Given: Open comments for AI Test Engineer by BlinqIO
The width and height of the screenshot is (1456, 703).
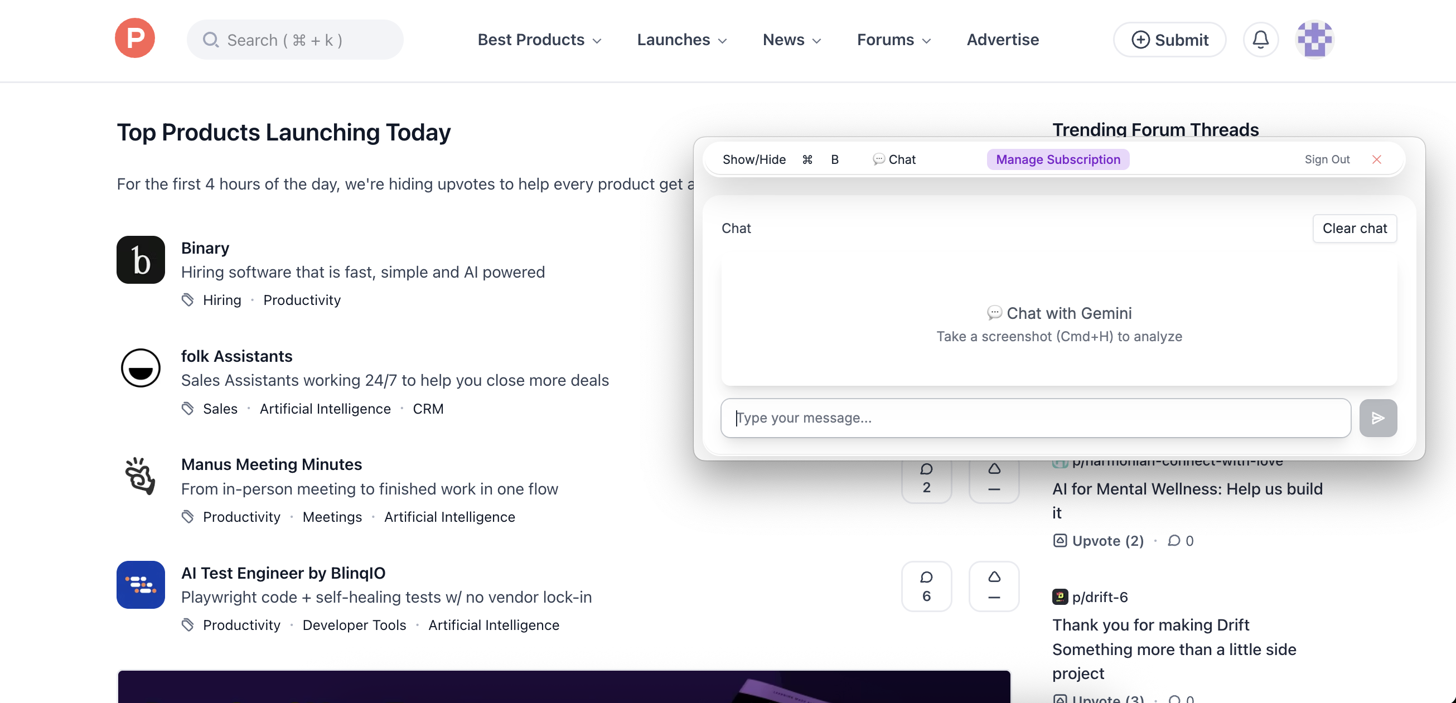Looking at the screenshot, I should click(926, 586).
